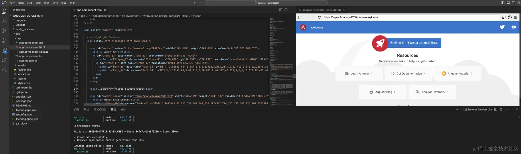Image resolution: width=521 pixels, height=154 pixels.
Task: Close the app.component.html editor tab
Action: click(x=105, y=10)
